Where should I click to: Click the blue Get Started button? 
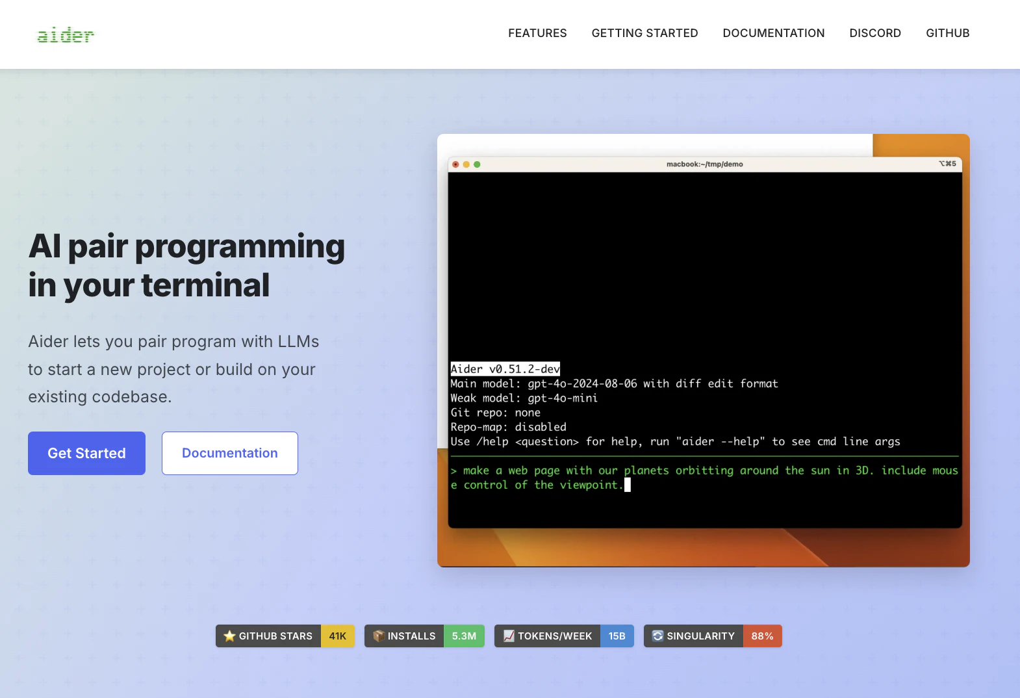pyautogui.click(x=86, y=453)
